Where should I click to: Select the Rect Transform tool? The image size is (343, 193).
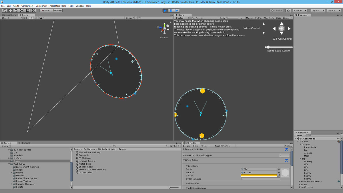click(x=28, y=10)
